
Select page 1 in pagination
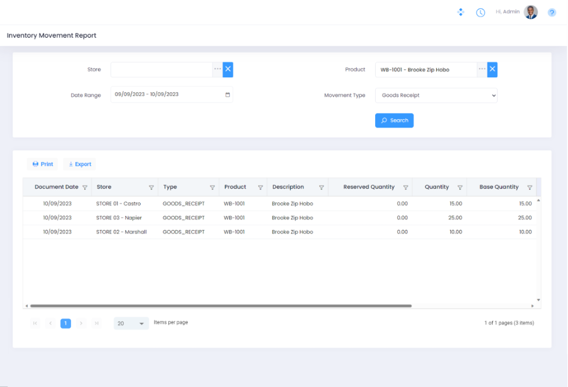65,324
